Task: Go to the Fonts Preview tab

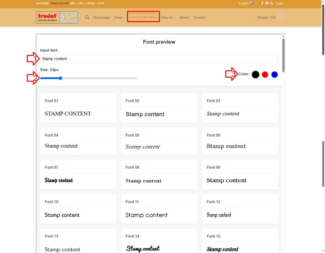Action: [143, 17]
